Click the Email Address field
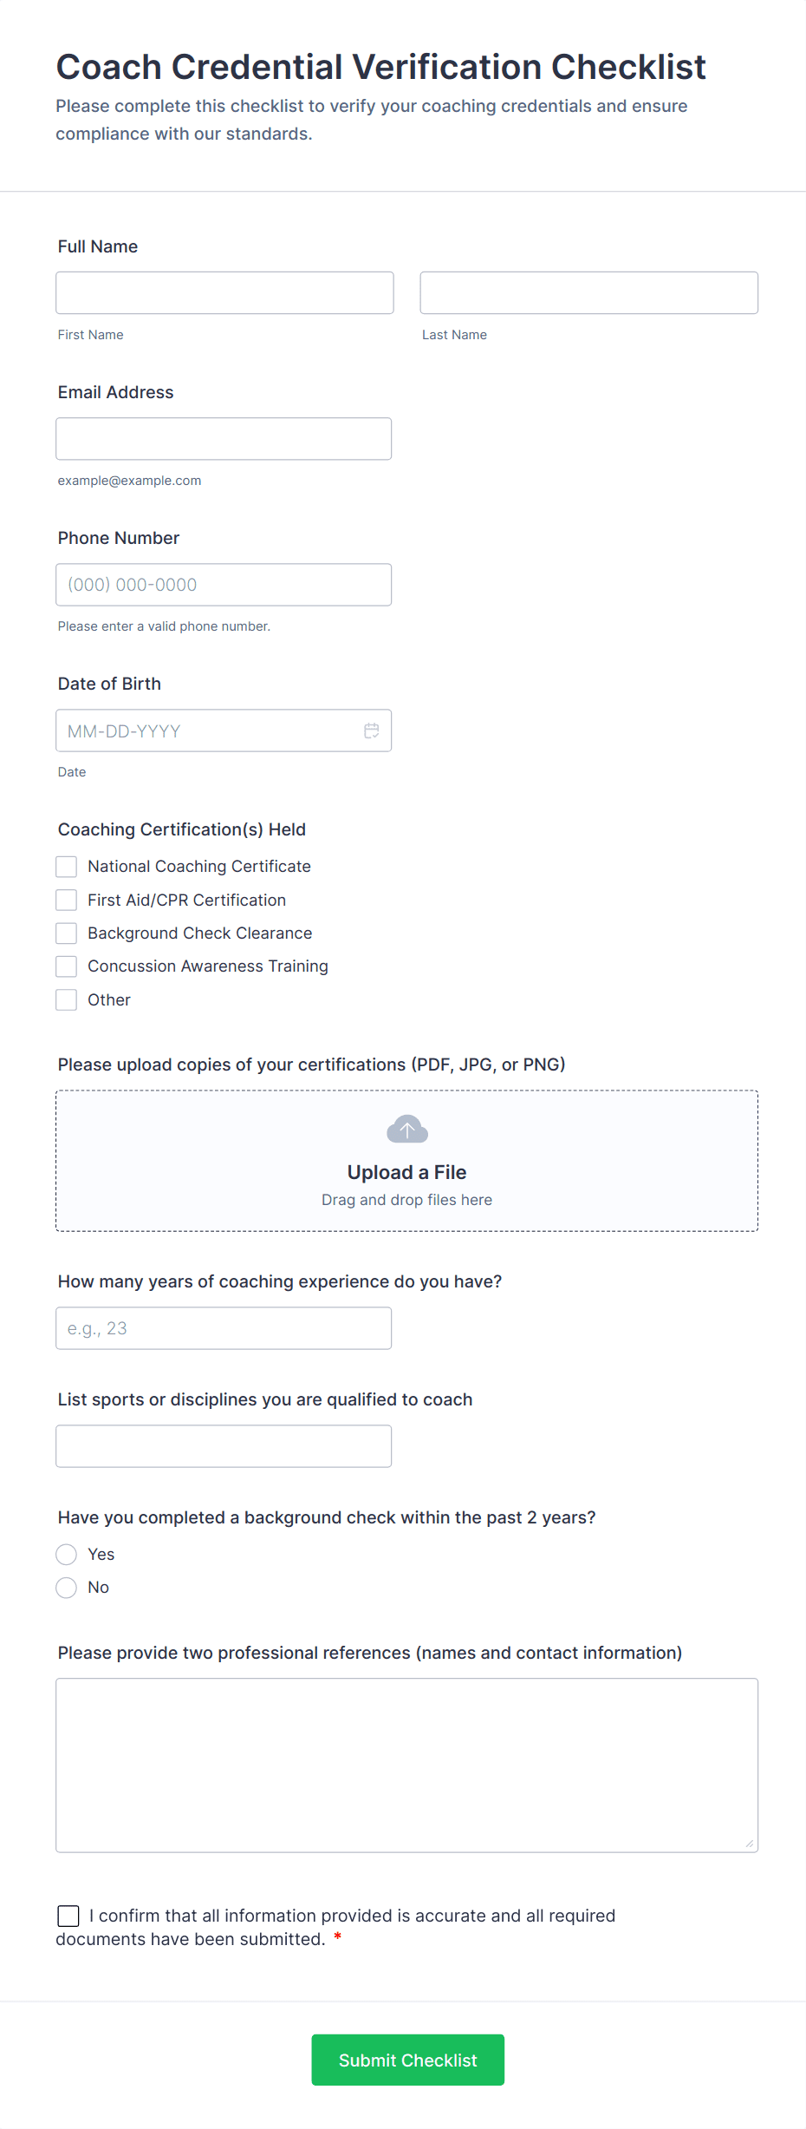 pos(224,439)
